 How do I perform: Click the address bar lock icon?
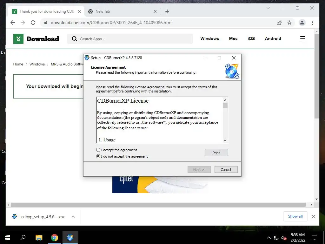click(x=46, y=23)
